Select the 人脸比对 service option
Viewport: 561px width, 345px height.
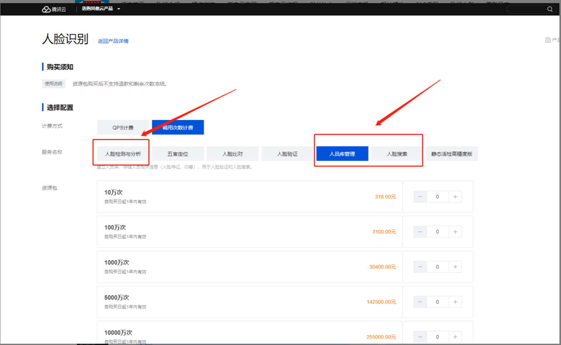(233, 154)
